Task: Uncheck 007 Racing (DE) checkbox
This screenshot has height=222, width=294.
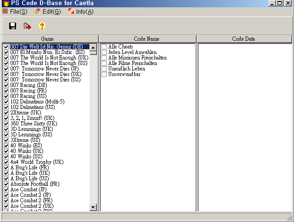Action: pyautogui.click(x=6, y=85)
